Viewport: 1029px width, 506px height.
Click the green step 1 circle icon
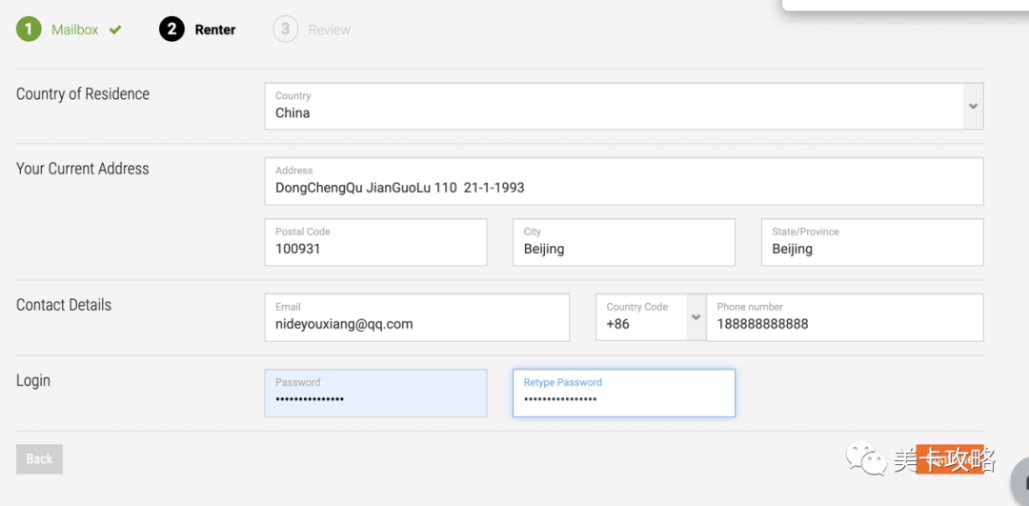(x=29, y=30)
